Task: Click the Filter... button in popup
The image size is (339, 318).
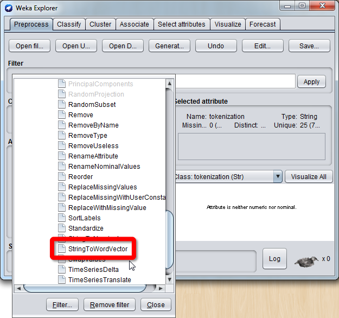Action: pyautogui.click(x=62, y=304)
